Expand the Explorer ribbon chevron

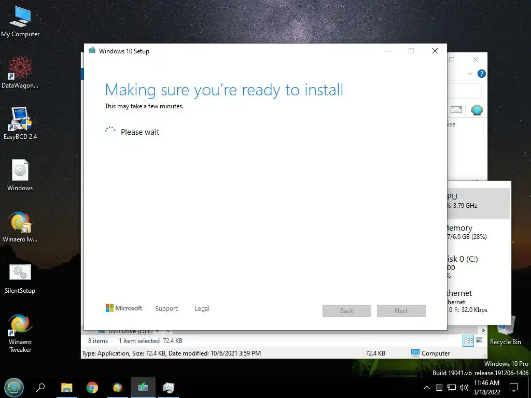pyautogui.click(x=470, y=74)
